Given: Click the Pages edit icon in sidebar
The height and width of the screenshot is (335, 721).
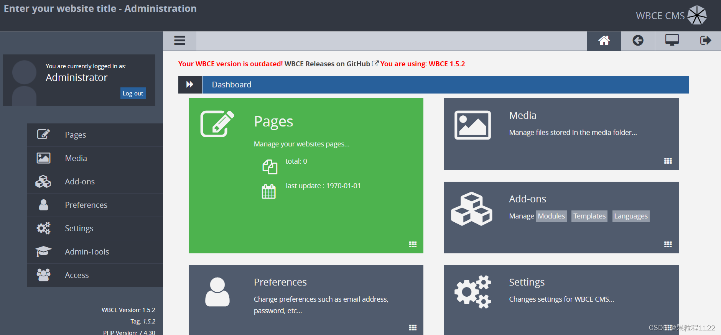Looking at the screenshot, I should click(x=43, y=135).
